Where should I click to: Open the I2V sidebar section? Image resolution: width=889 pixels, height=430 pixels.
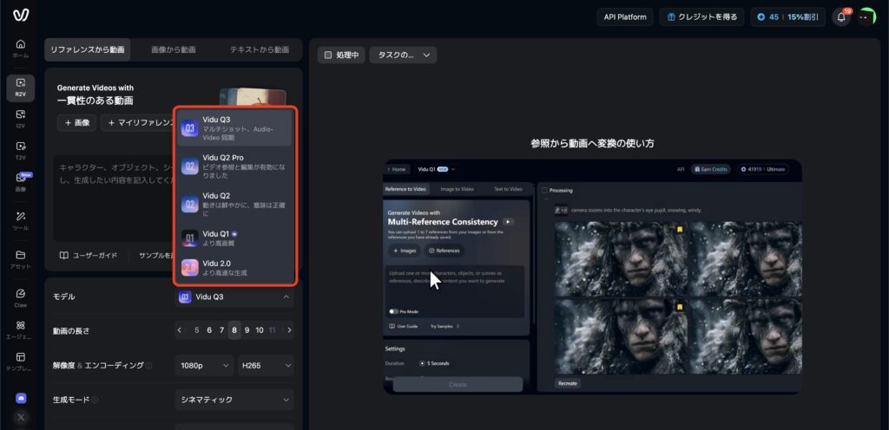[21, 119]
